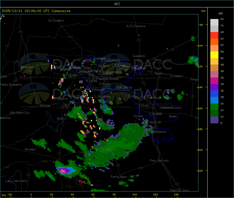
Task: Click the La_Nora map label
Action: (x=103, y=66)
